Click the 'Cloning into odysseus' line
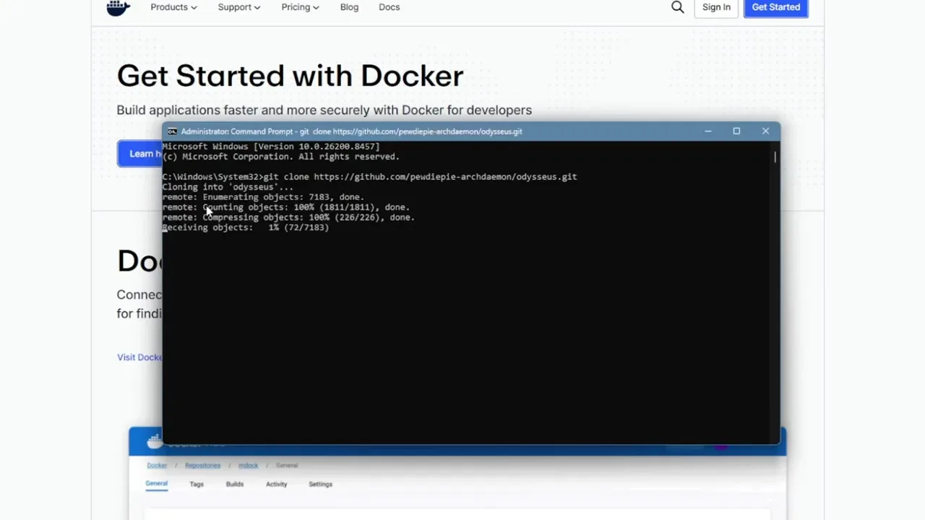Image resolution: width=925 pixels, height=520 pixels. [228, 187]
